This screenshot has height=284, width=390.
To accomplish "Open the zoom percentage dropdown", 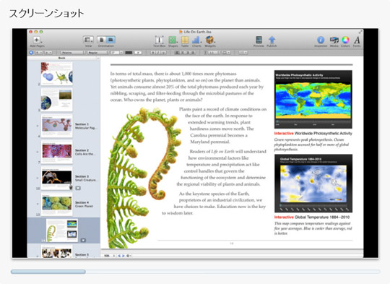I will pos(110,256).
